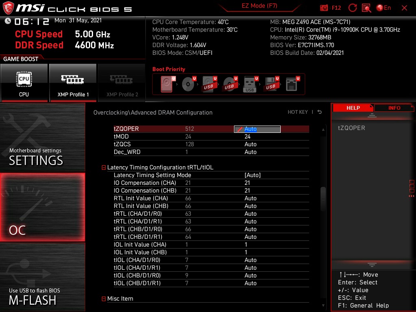The image size is (416, 312).
Task: Open the SETTINGS section
Action: click(42, 138)
